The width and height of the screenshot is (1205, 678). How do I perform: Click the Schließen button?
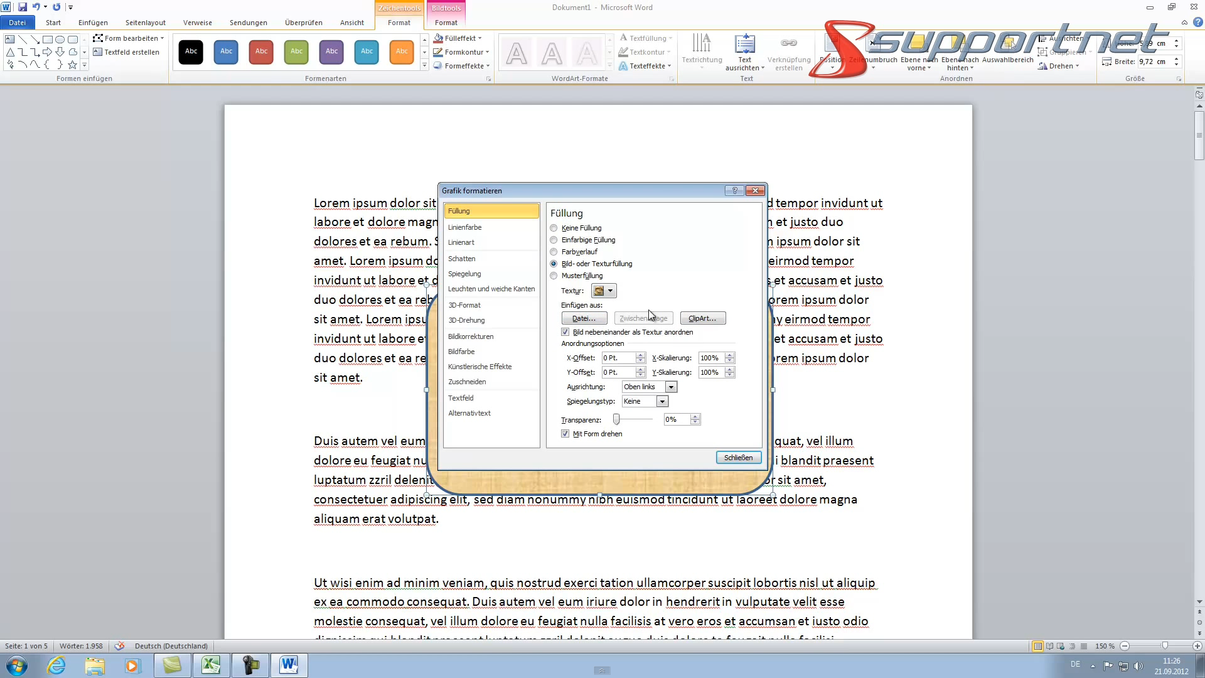tap(738, 457)
